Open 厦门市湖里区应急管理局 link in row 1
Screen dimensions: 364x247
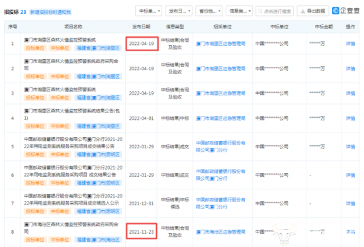(220, 44)
